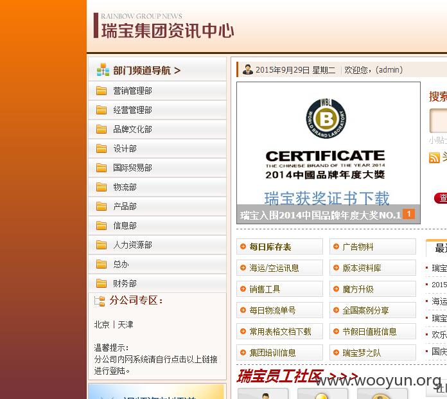Click the folder icon beside 国际贸易部
The width and height of the screenshot is (447, 399).
click(x=101, y=168)
